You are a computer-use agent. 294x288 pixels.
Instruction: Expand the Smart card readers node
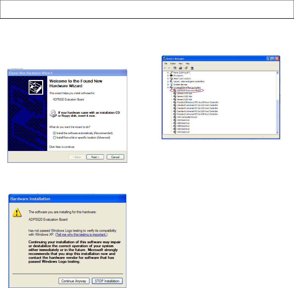168,79
